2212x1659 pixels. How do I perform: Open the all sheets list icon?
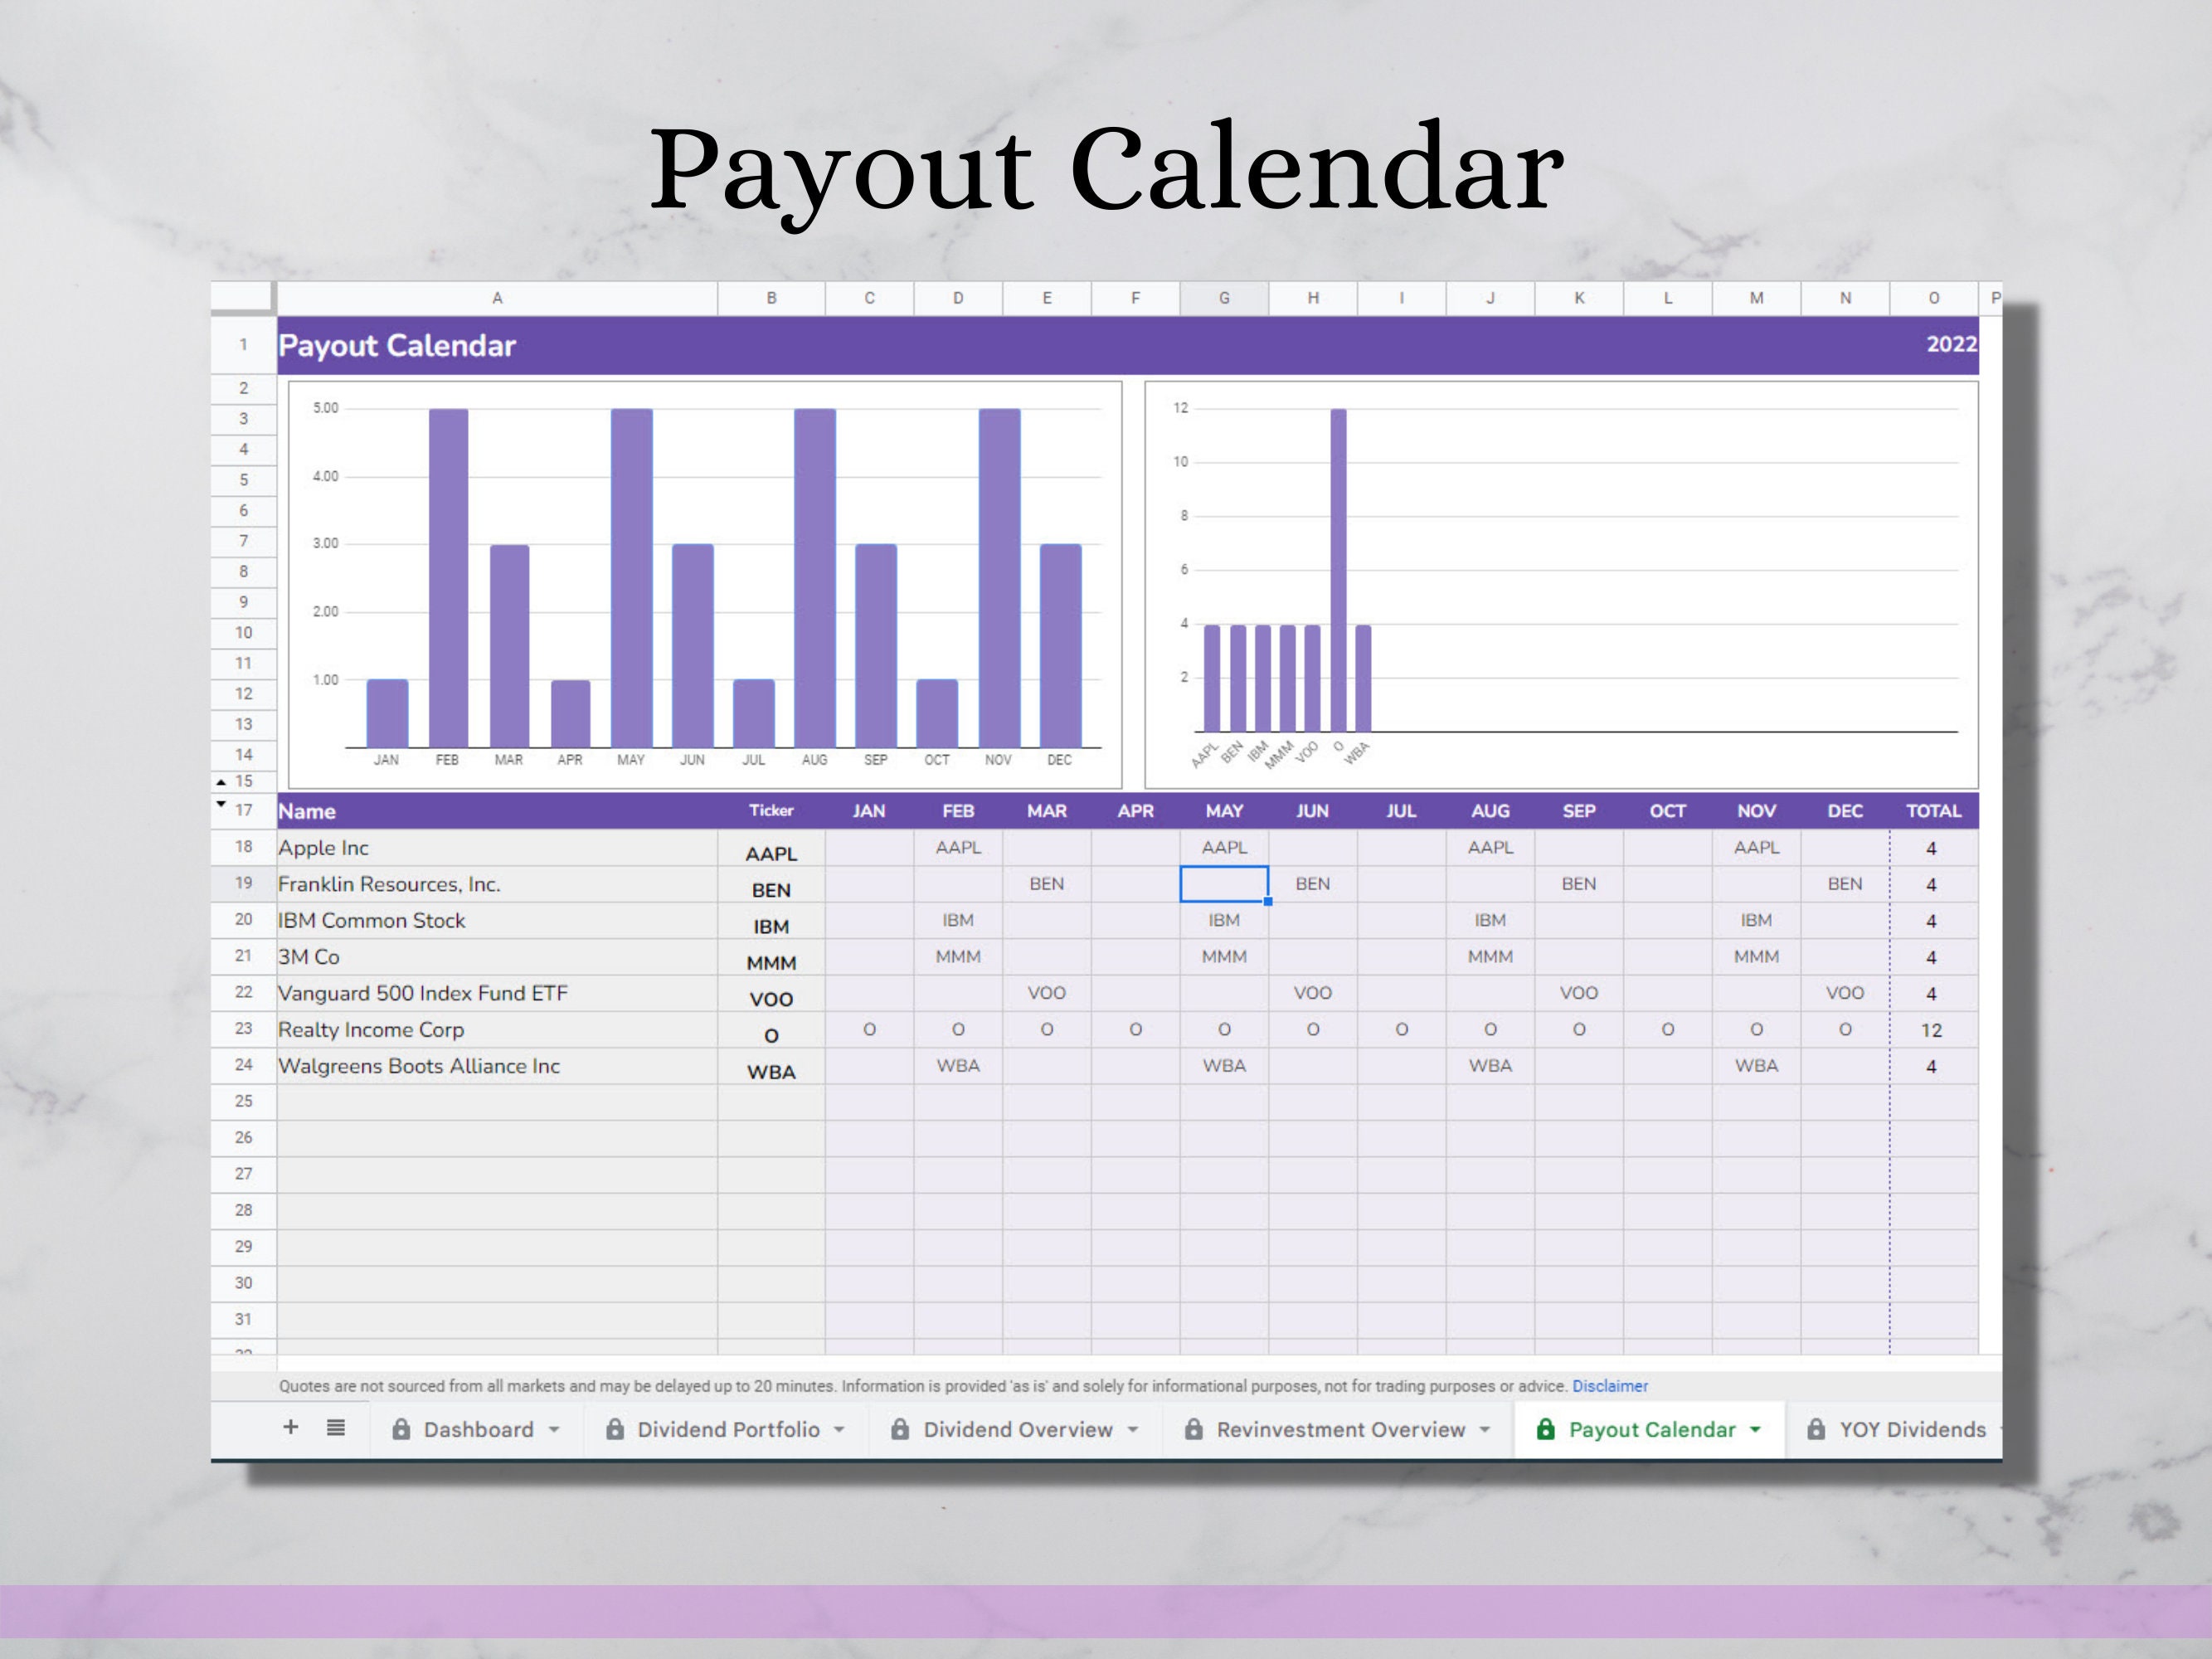[x=334, y=1428]
